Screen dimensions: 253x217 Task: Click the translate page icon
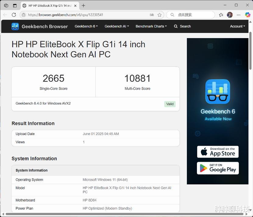pos(152,15)
